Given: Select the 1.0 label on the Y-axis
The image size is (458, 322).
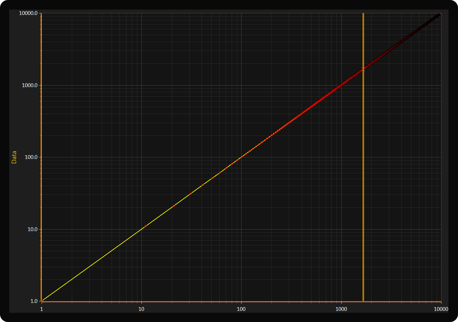Looking at the screenshot, I should (34, 301).
